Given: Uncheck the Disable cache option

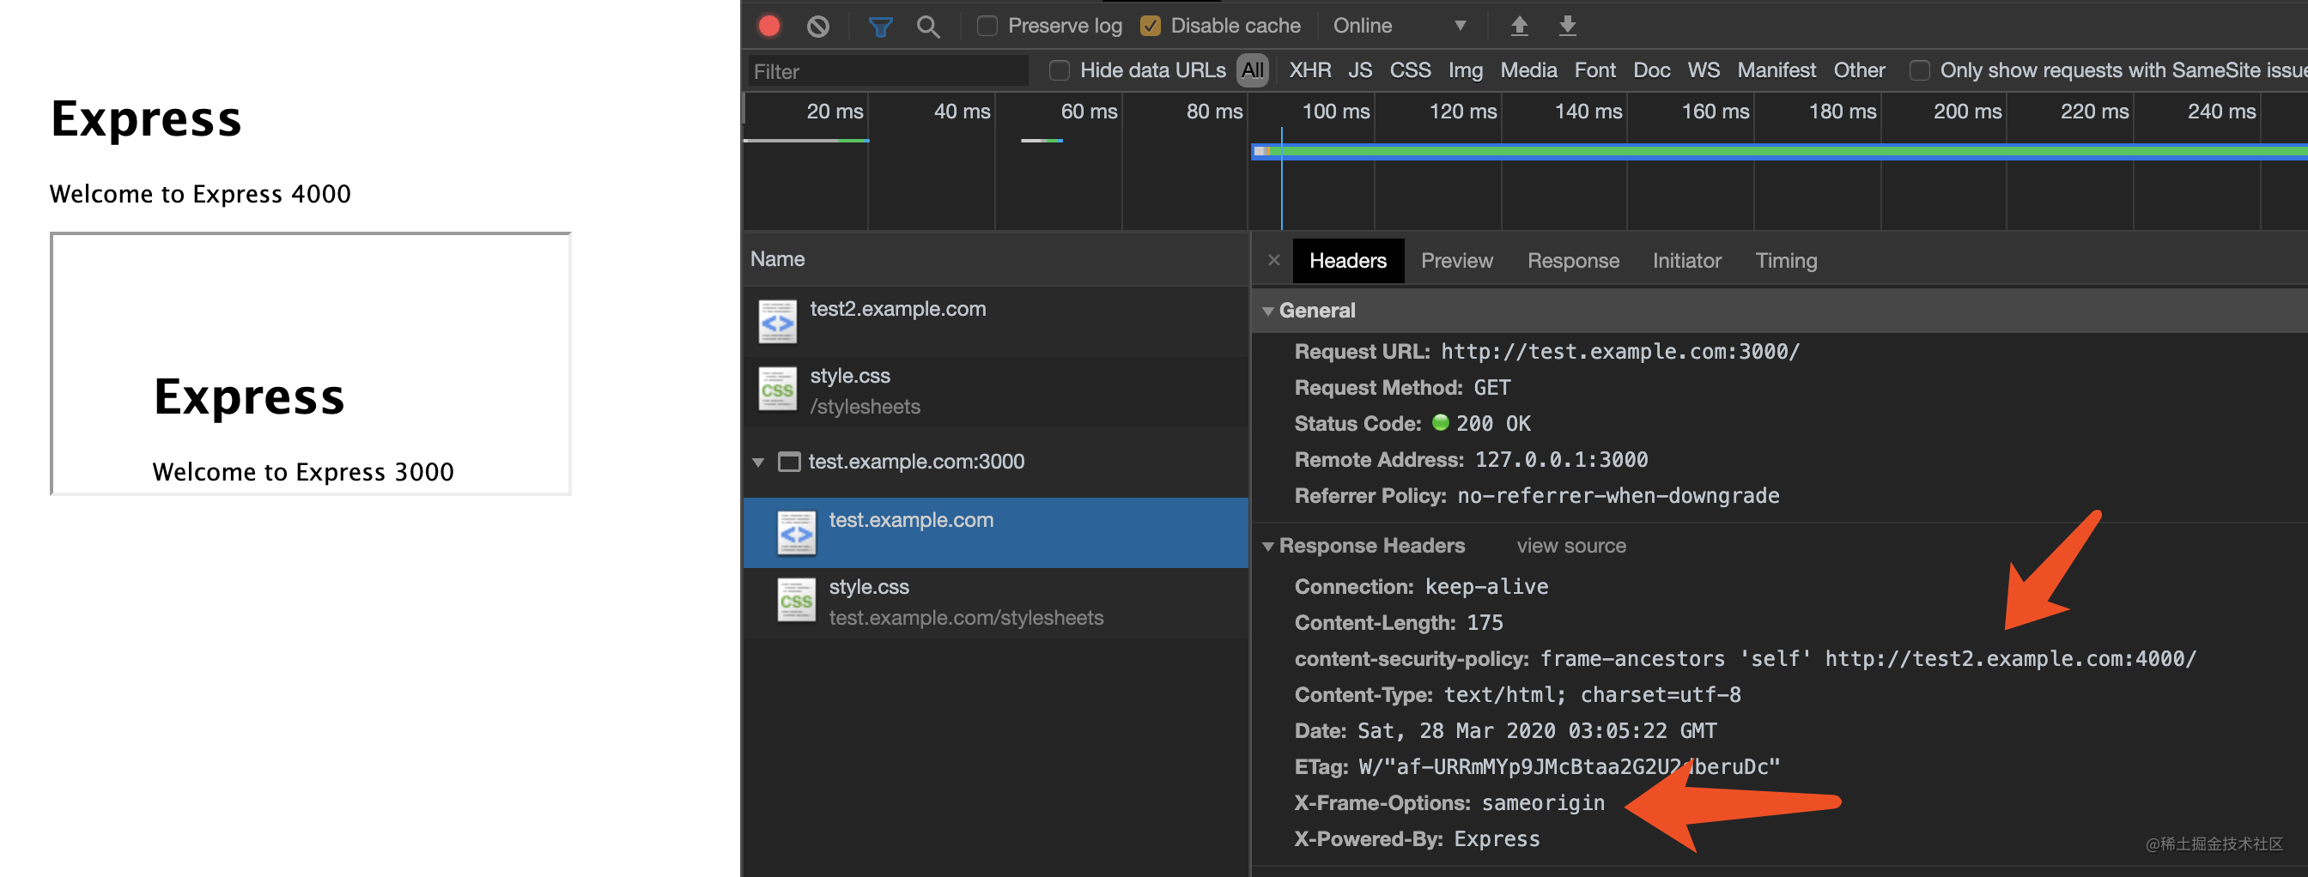Looking at the screenshot, I should click(1151, 26).
